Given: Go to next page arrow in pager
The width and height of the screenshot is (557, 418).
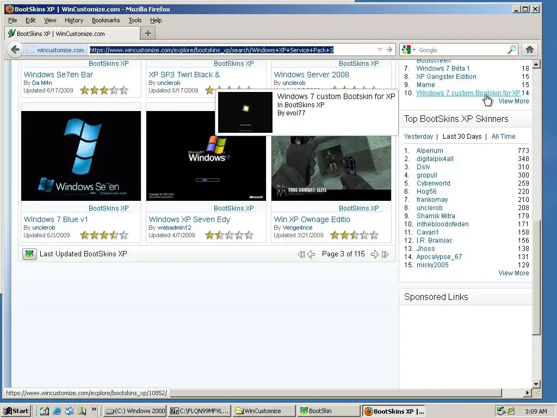Looking at the screenshot, I should tap(374, 254).
